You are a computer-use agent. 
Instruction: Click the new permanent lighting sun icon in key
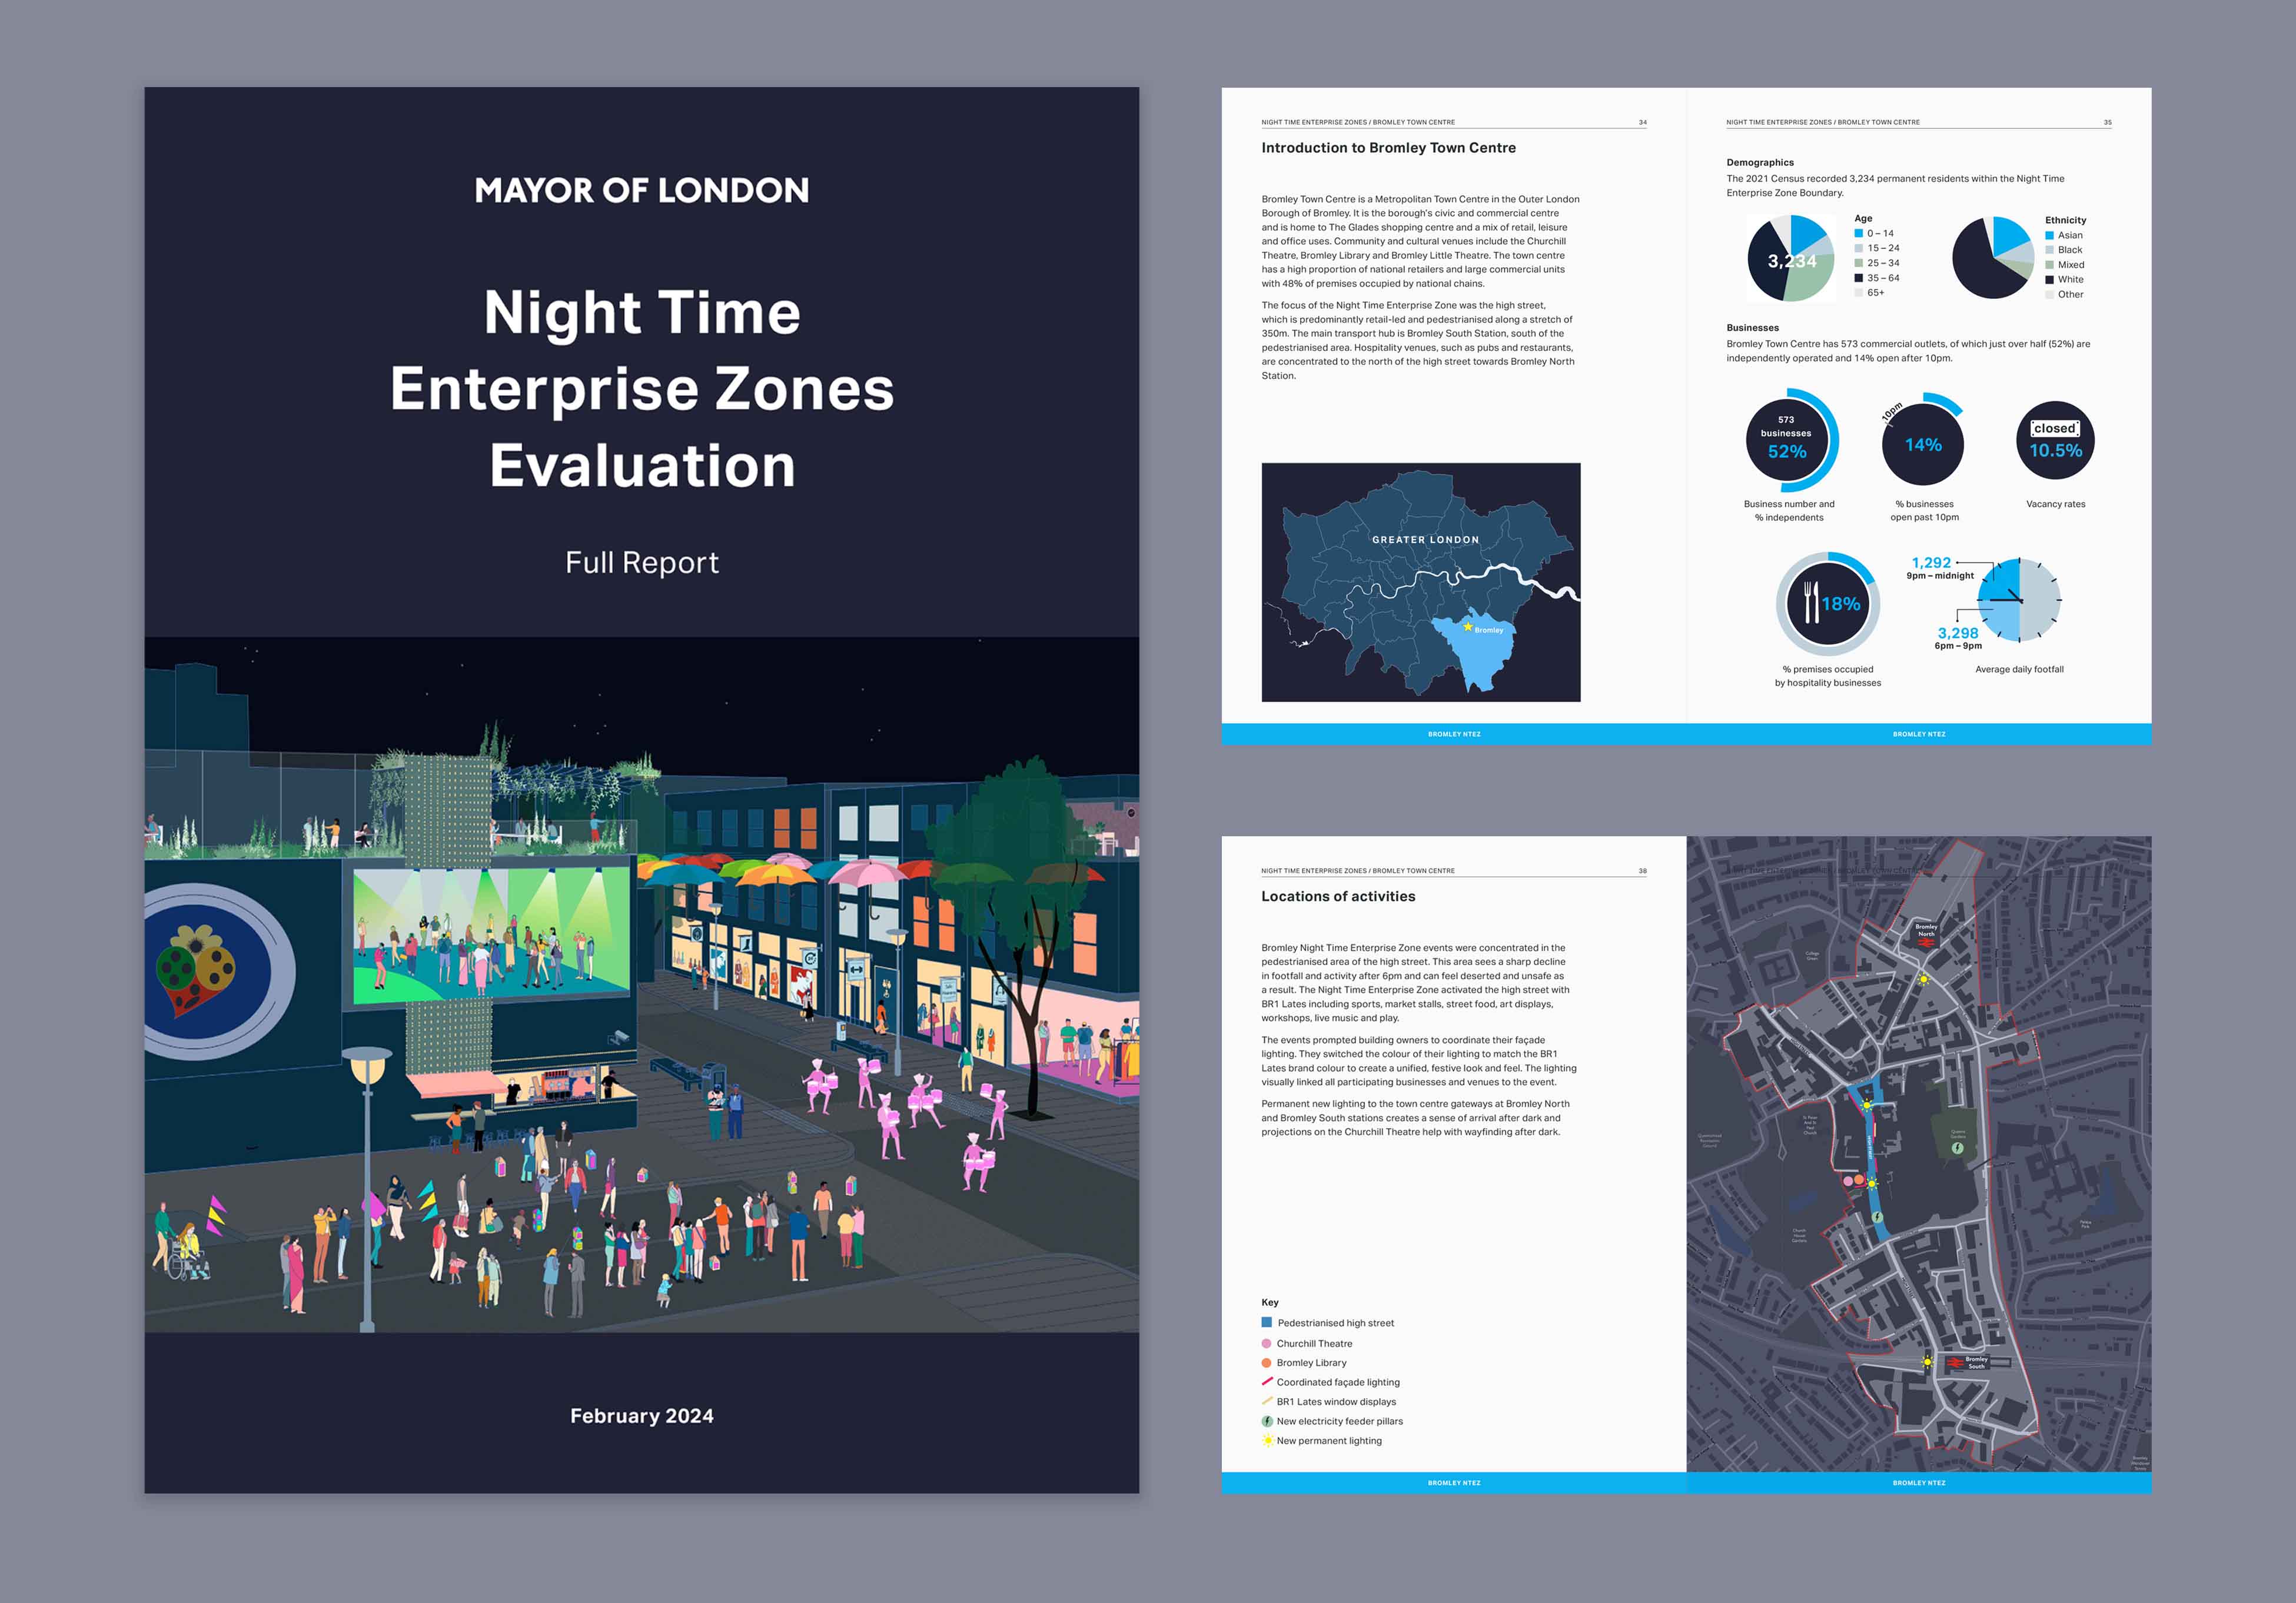(x=1267, y=1441)
